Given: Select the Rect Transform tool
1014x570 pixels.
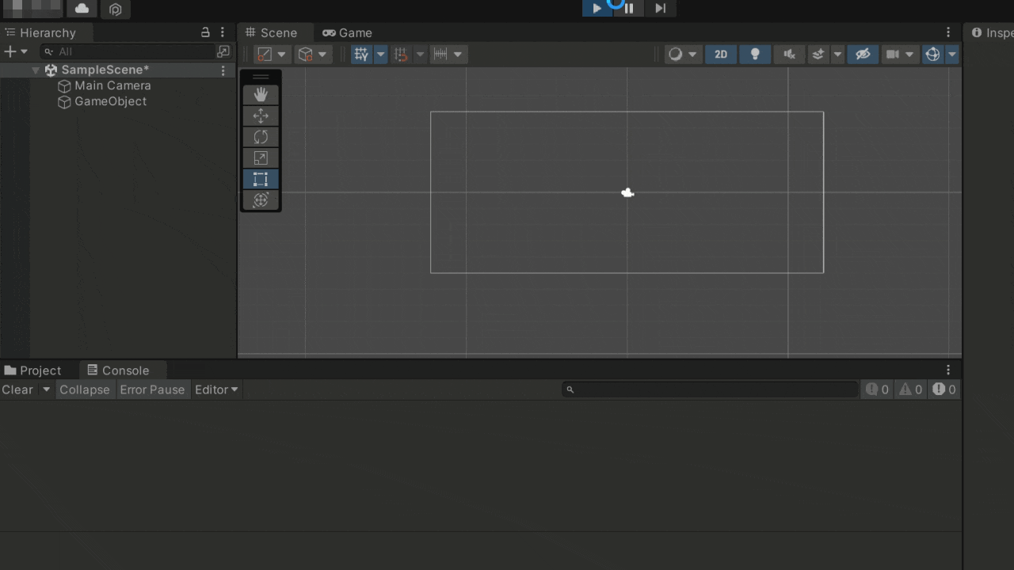Looking at the screenshot, I should click(x=261, y=179).
